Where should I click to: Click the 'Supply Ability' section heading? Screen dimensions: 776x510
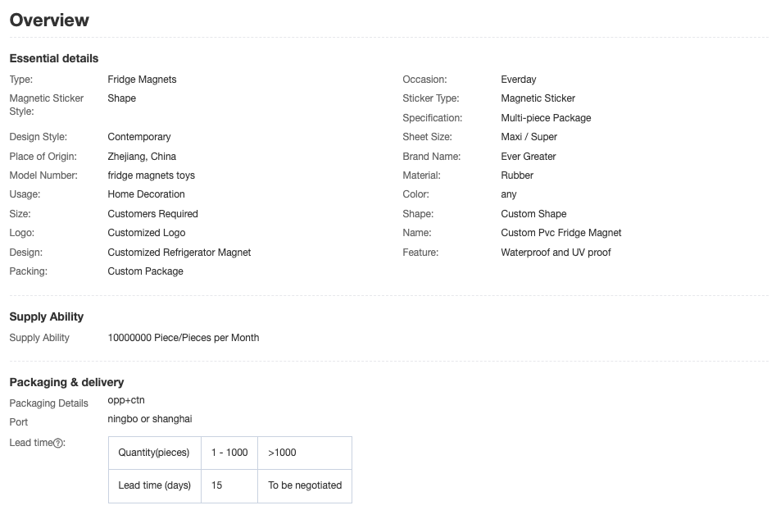[47, 316]
